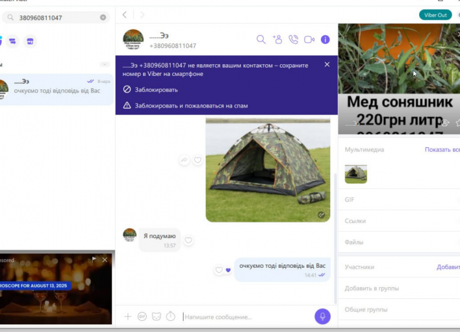
Task: Forward the tent photo with the share arrow
Action: click(184, 160)
